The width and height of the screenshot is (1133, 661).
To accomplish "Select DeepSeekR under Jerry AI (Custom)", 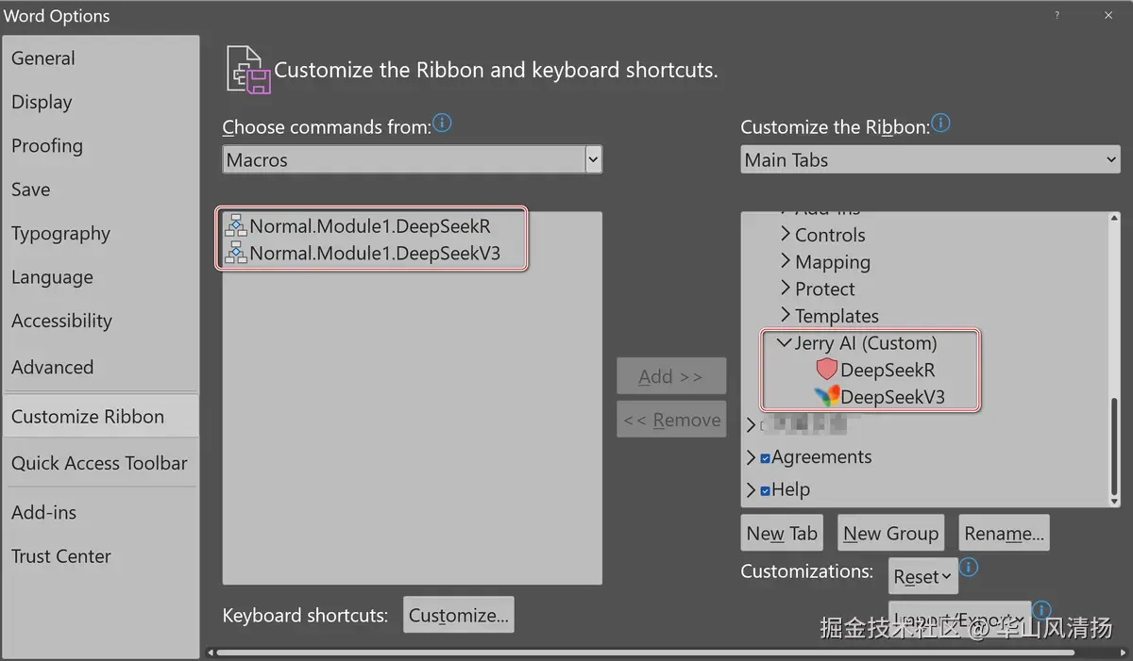I will click(888, 370).
